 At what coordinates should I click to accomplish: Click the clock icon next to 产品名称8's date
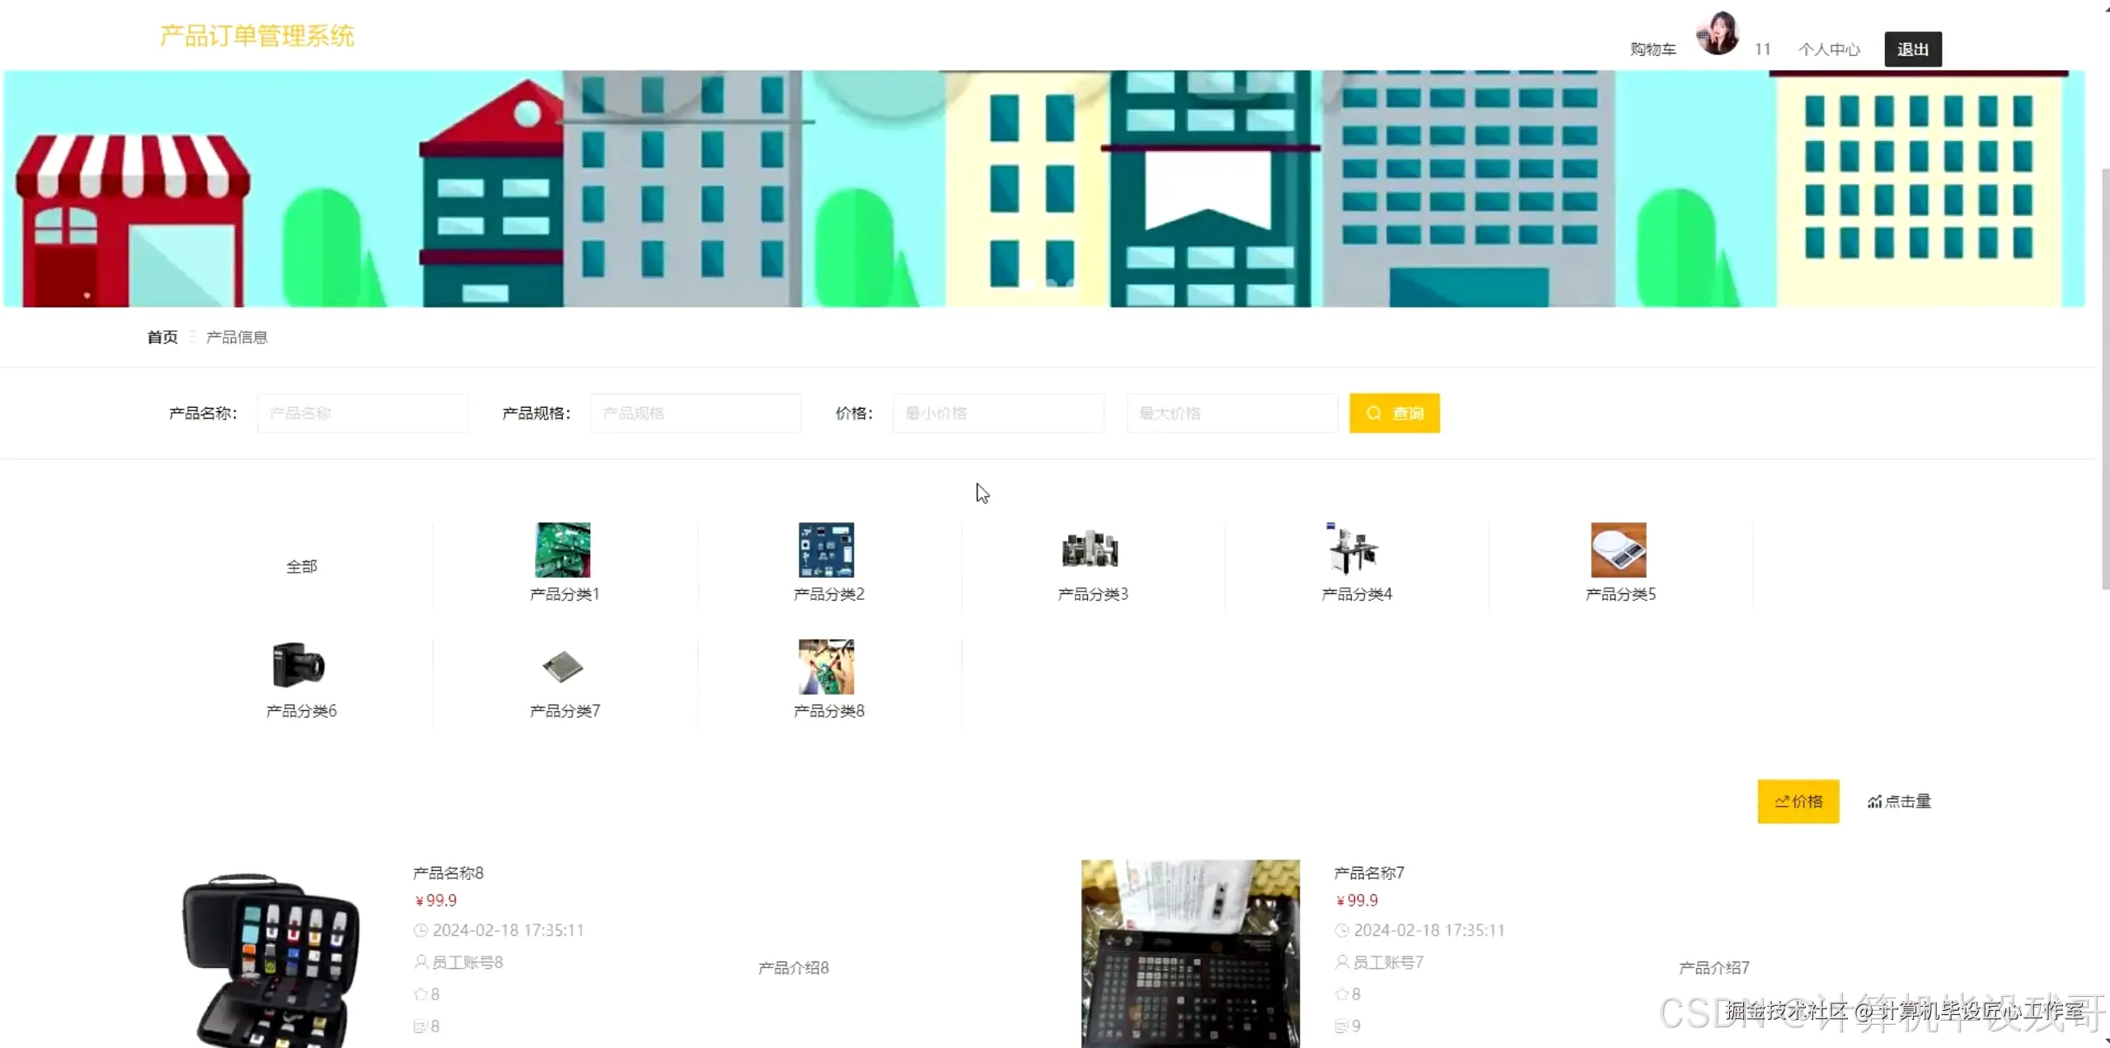(420, 929)
